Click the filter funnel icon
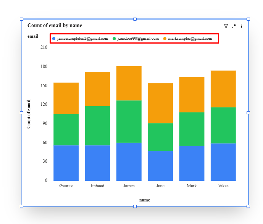Viewport: 263px width, 224px height. [x=226, y=26]
